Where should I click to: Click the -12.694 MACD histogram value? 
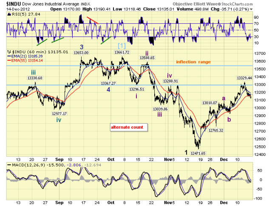click(93, 165)
